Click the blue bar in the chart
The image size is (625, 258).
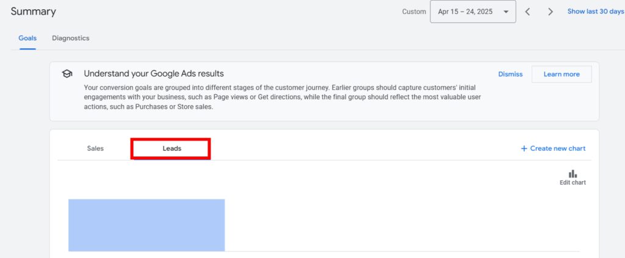tap(146, 225)
